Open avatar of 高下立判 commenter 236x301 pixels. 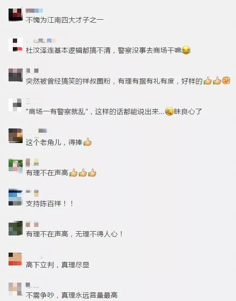point(15,259)
